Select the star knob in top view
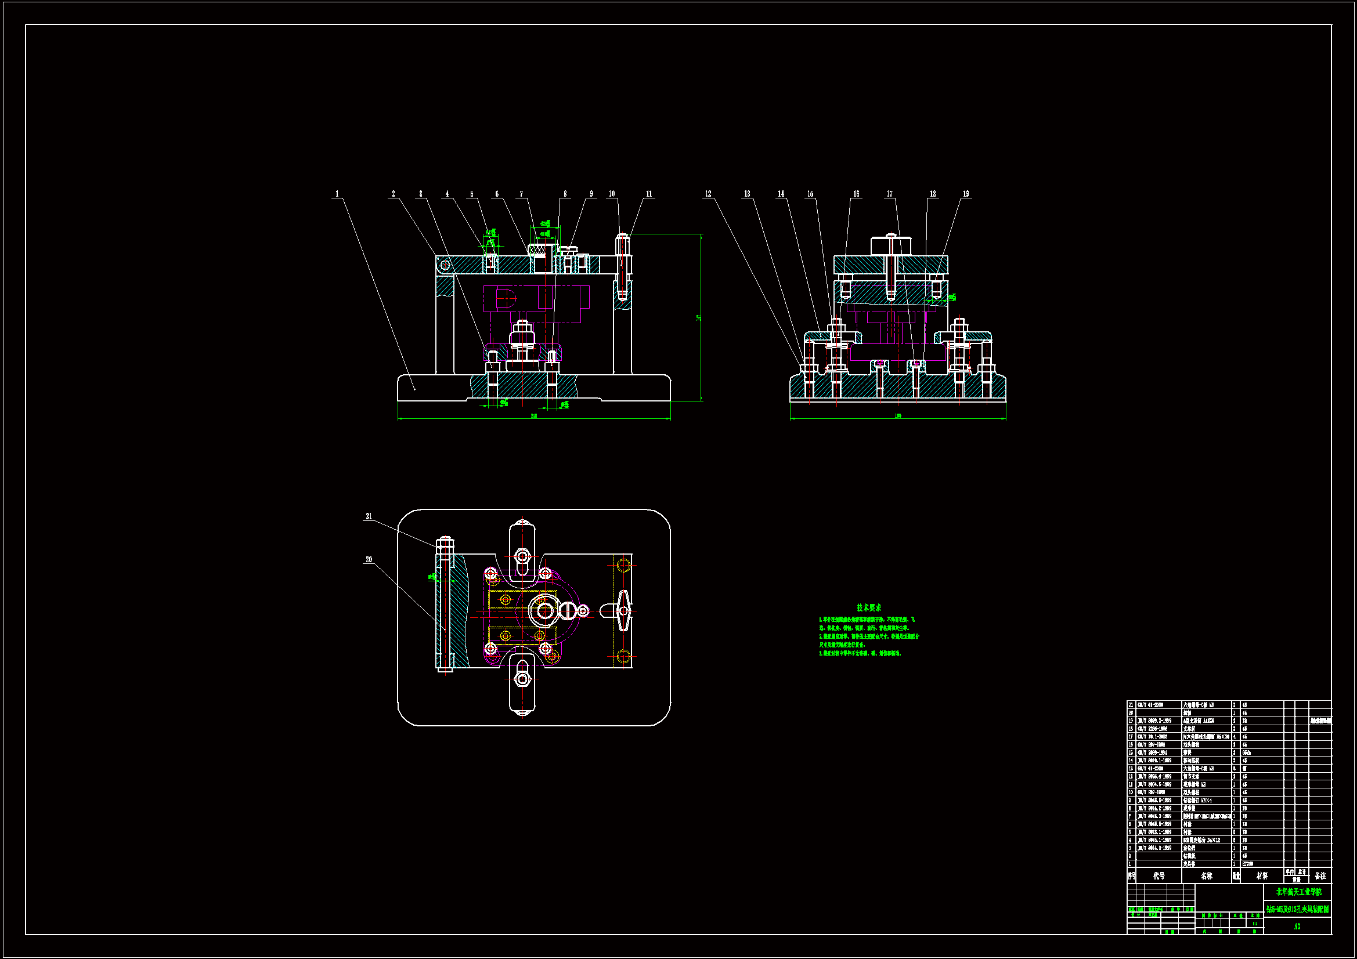Viewport: 1357px width, 959px height. click(623, 610)
